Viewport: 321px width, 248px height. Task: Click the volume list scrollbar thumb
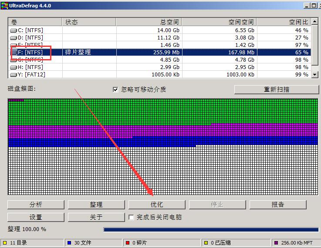314,46
